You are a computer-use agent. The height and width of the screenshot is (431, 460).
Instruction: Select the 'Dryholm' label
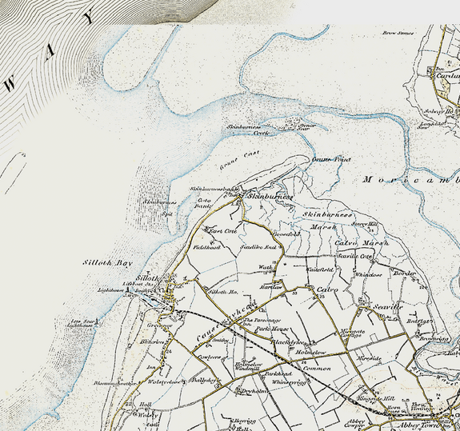point(255,391)
